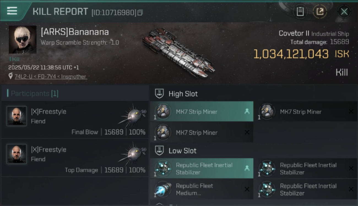
Task: Select the highlighted MK7 Strip Miner
Action: point(202,112)
